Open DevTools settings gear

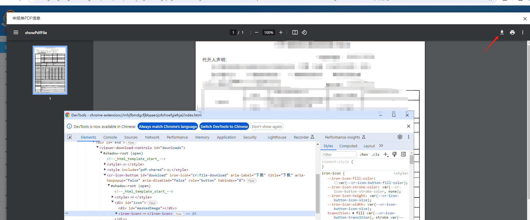coord(400,137)
